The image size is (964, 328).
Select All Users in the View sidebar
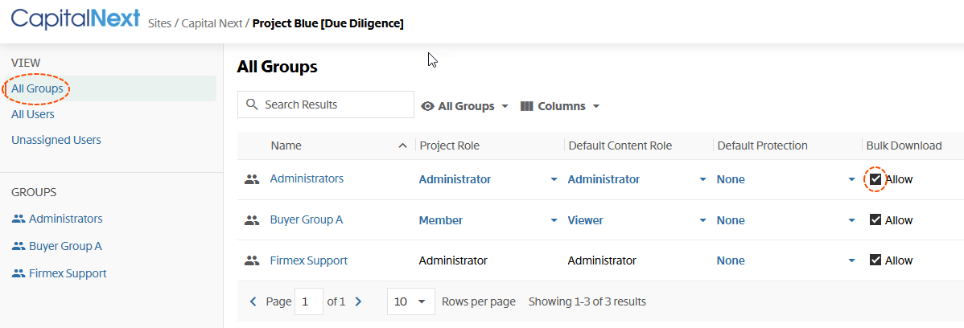coord(32,114)
